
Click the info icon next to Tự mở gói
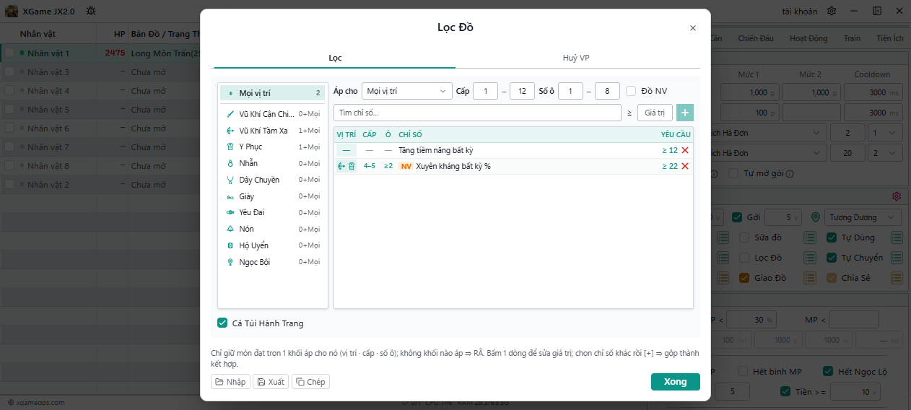(790, 174)
